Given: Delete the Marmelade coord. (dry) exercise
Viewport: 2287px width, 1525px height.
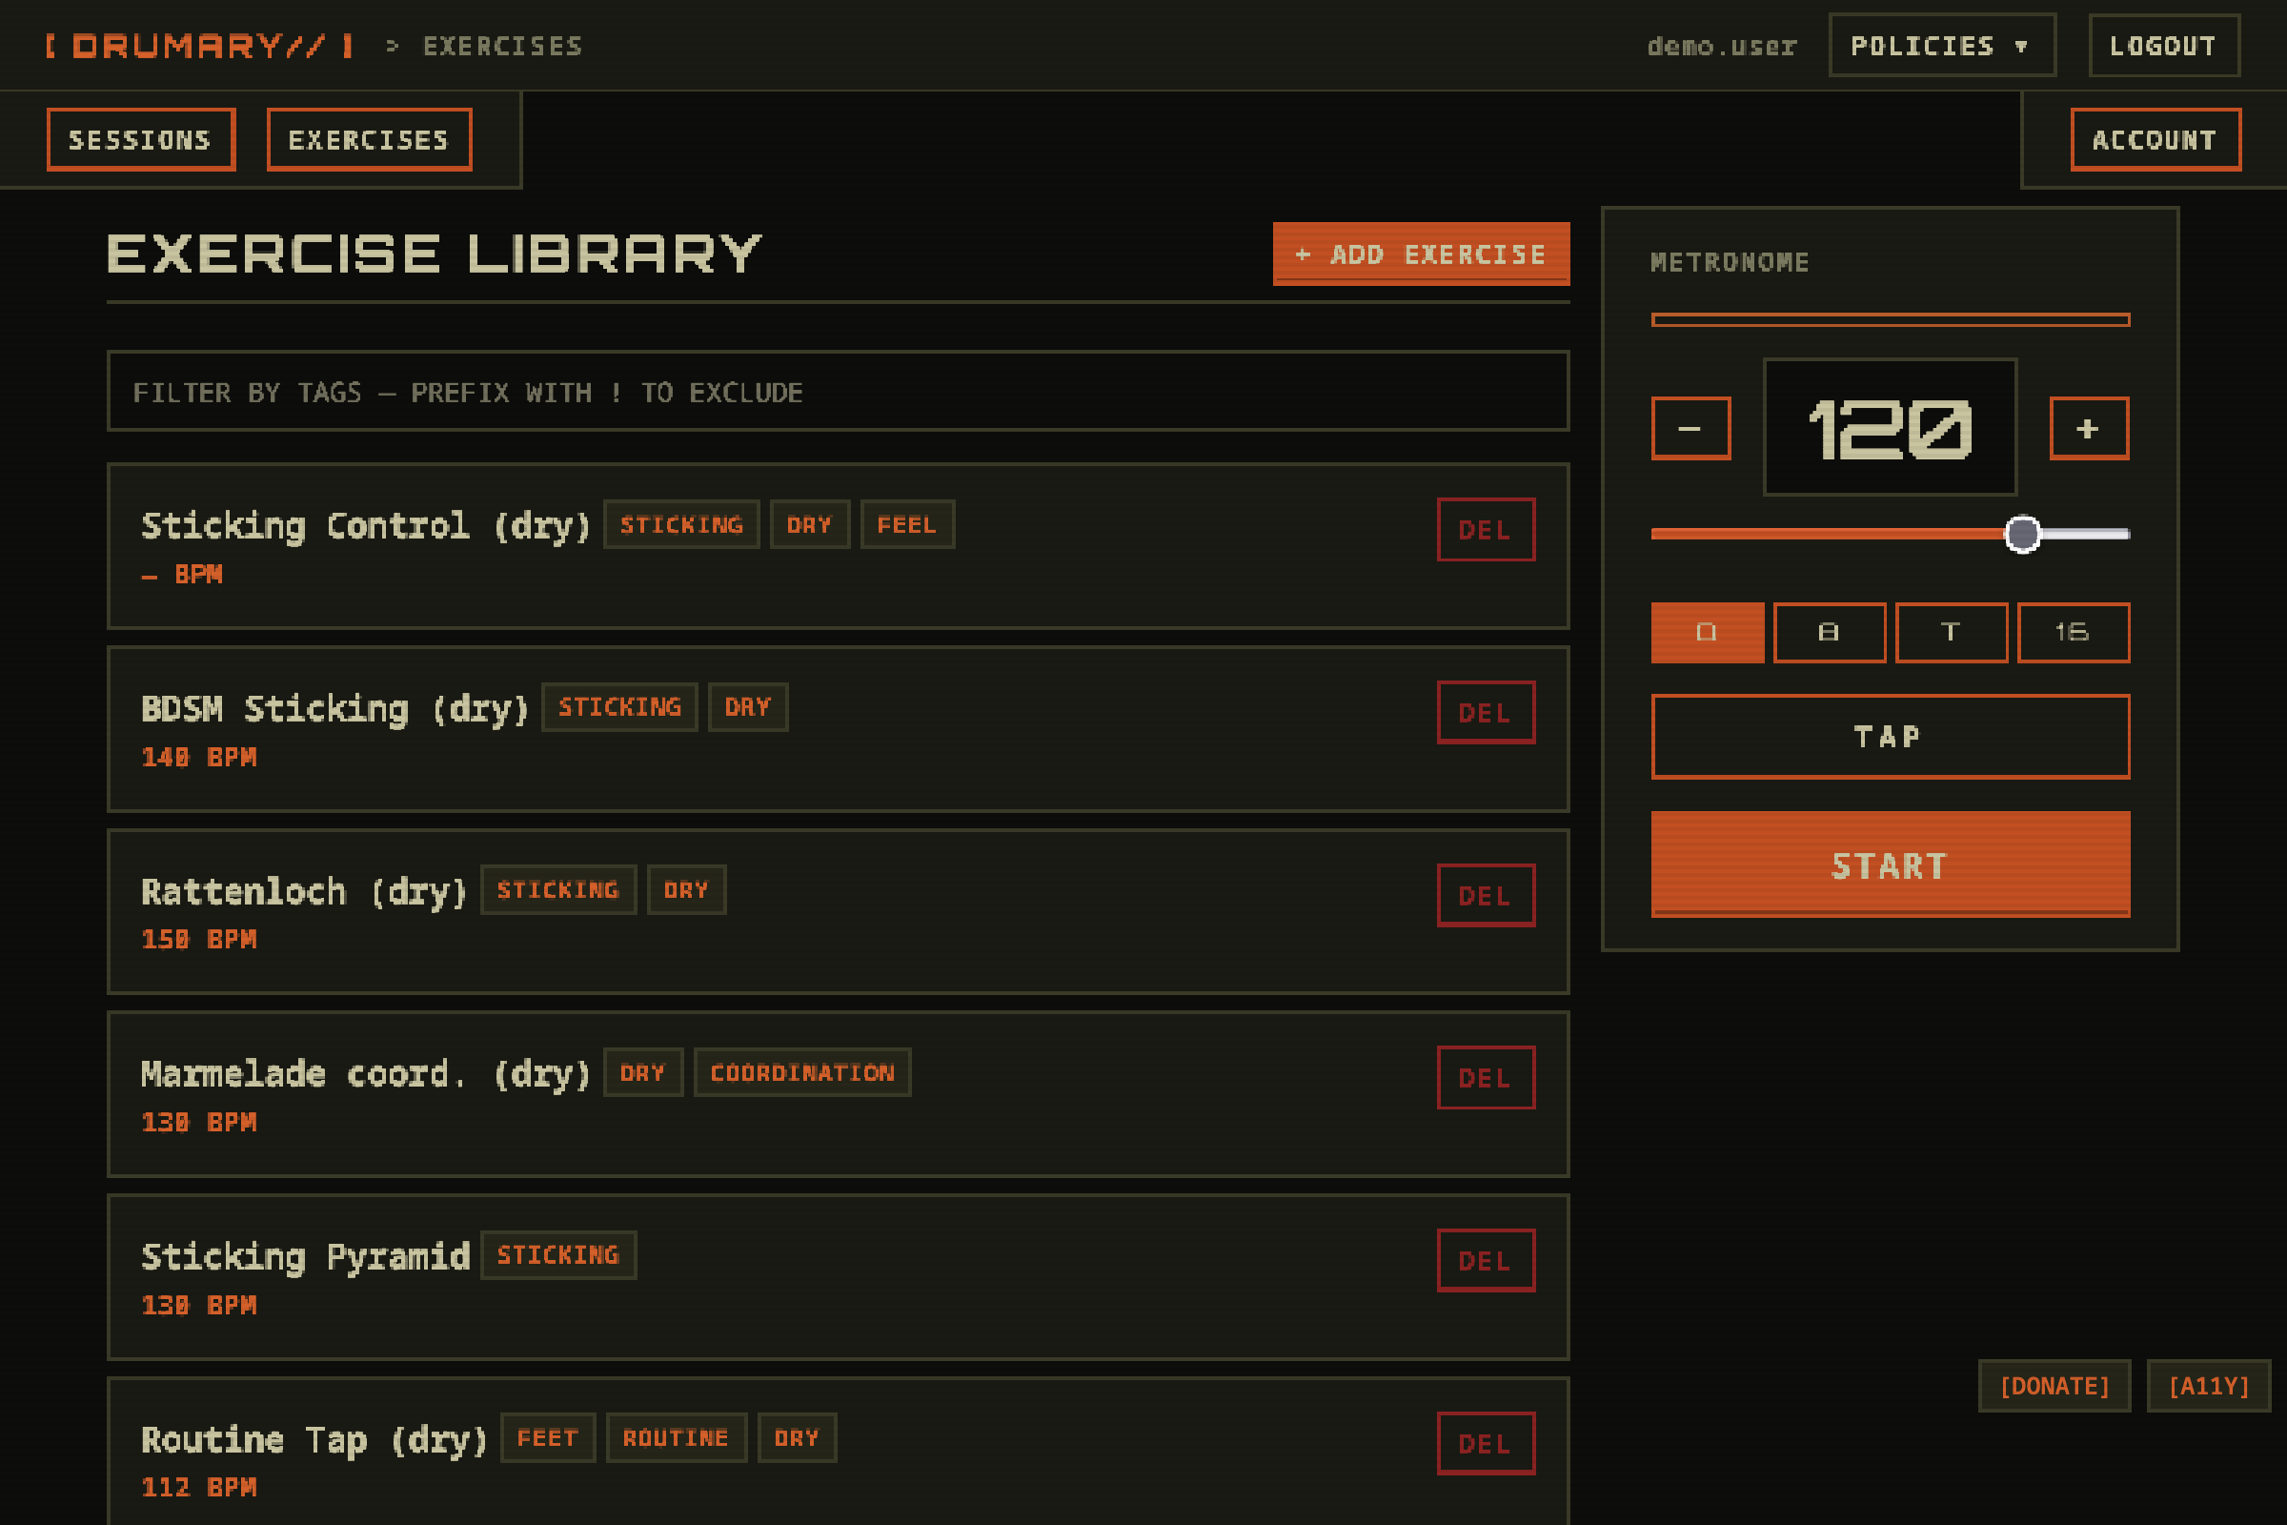Looking at the screenshot, I should [x=1486, y=1078].
